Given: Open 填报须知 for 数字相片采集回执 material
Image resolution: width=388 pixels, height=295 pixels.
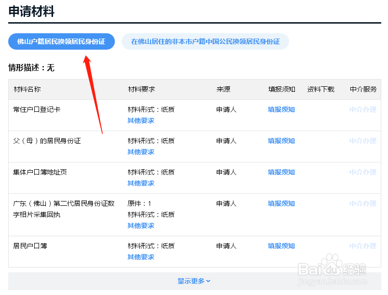Looking at the screenshot, I should coord(281,203).
